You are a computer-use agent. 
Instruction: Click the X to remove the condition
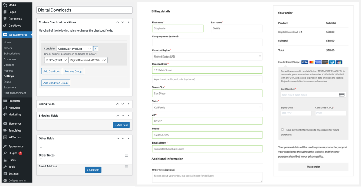click(x=96, y=49)
